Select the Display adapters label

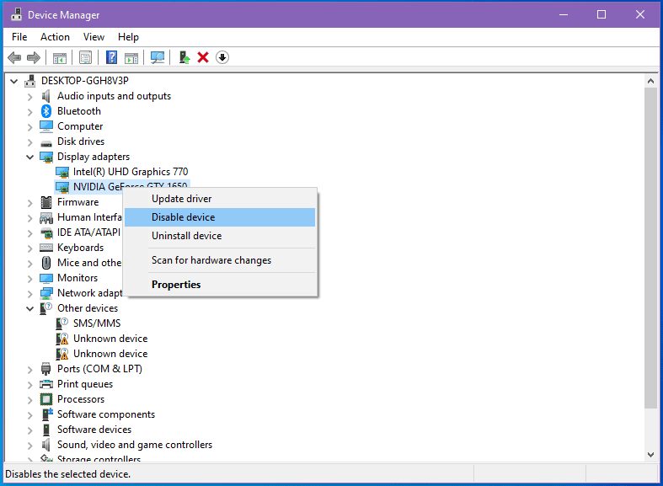tap(94, 157)
